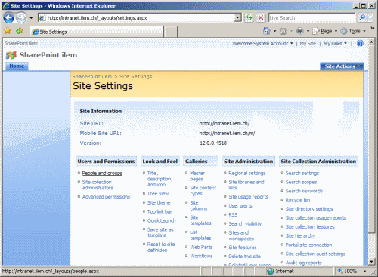Show more toolbar commands chevron
This screenshot has height=277, width=378.
(372, 29)
